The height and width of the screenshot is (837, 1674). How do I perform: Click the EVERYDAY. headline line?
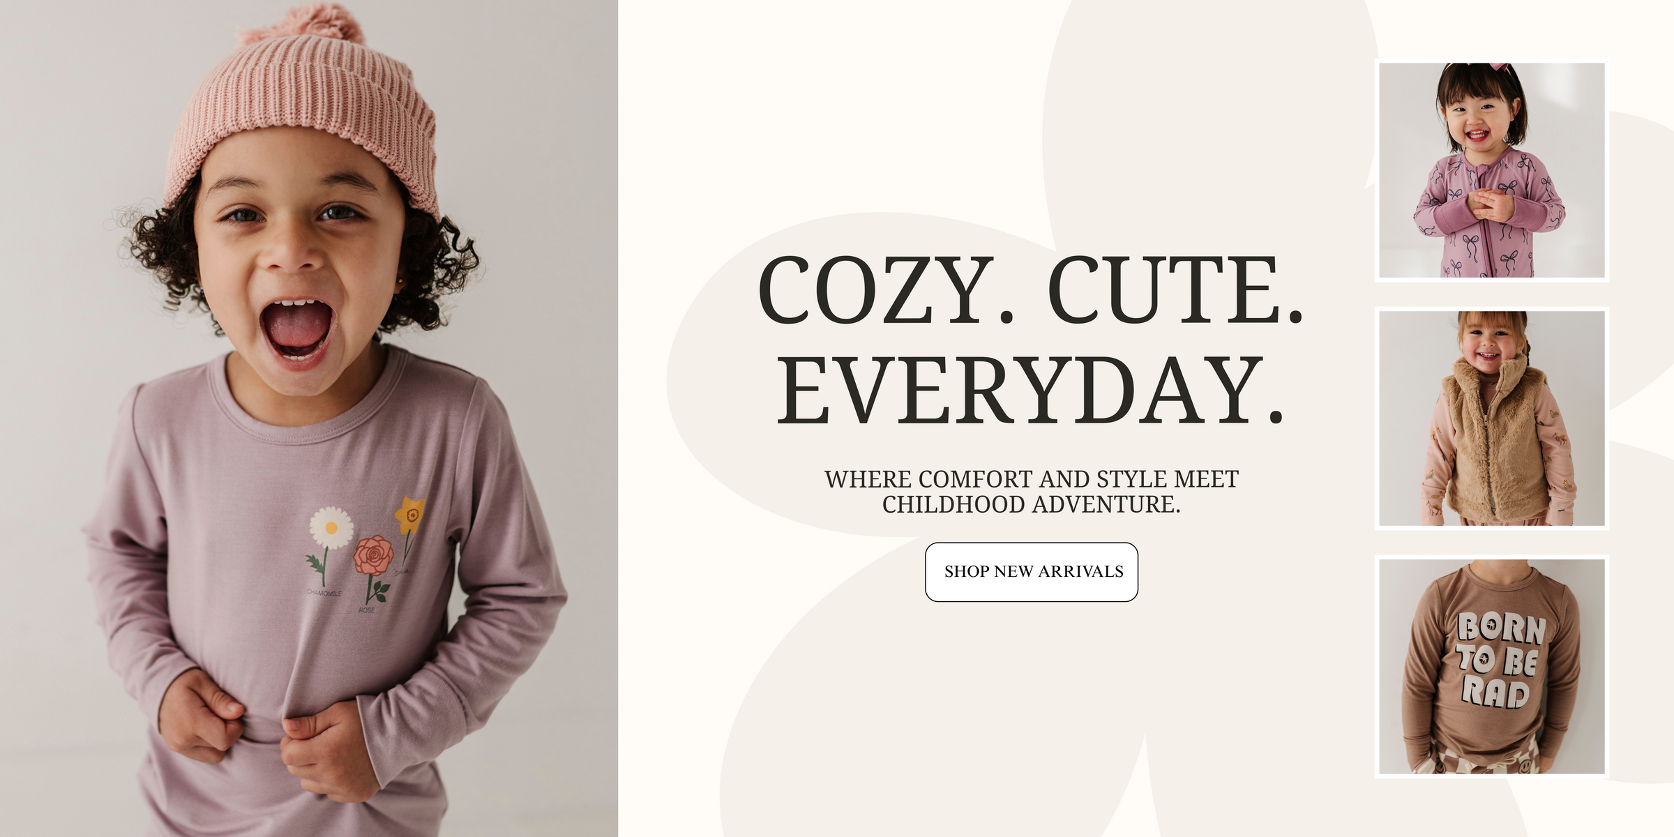pos(1031,391)
